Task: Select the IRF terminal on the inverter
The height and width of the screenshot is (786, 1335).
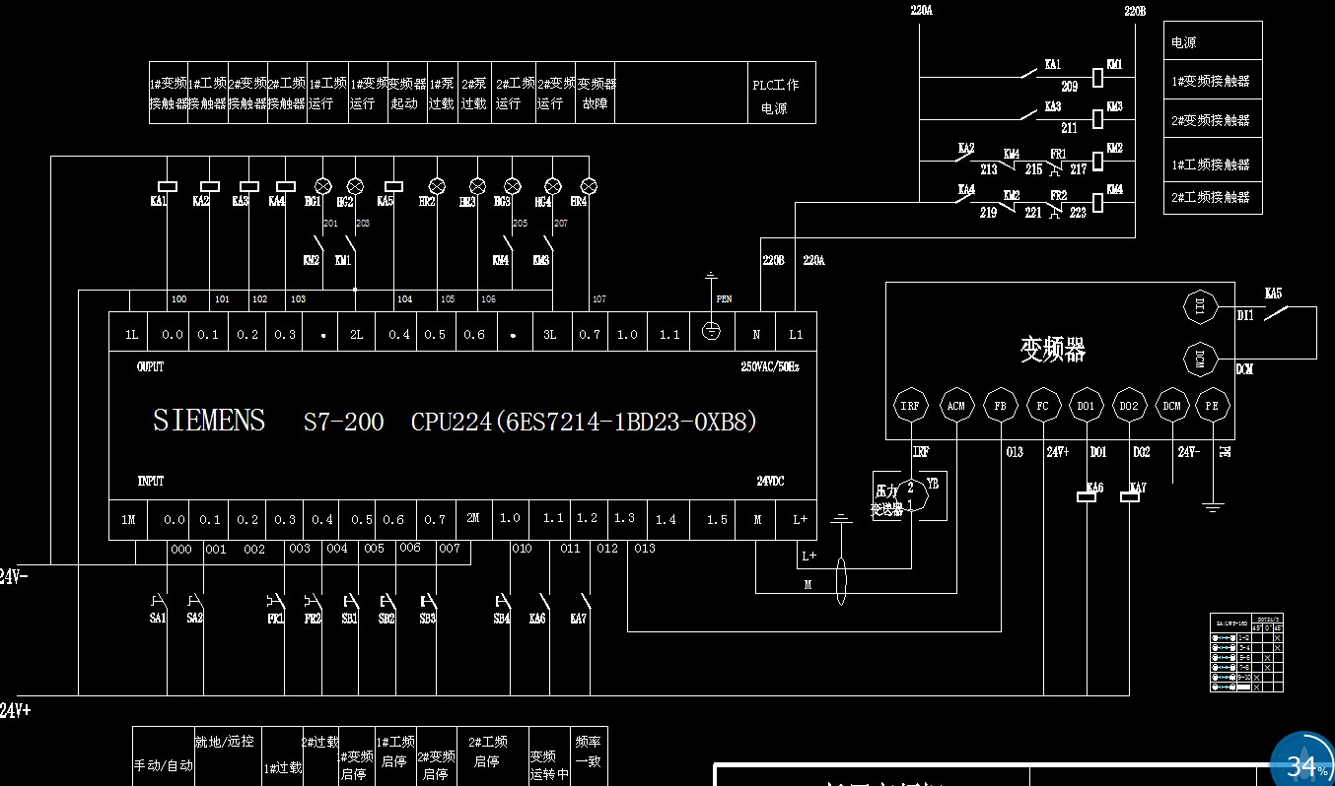Action: point(909,405)
